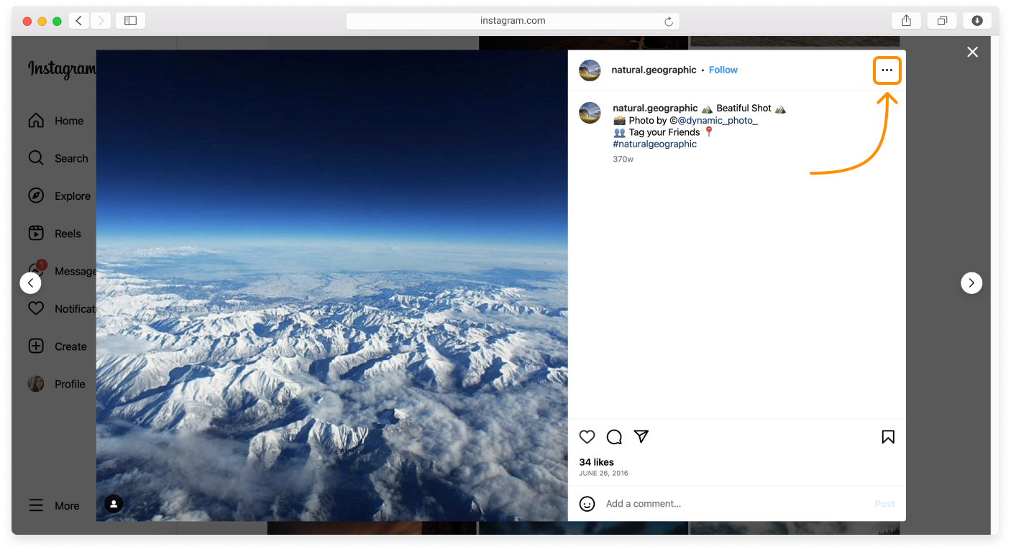Follow natural.geographic
The image size is (1011, 552).
tap(723, 70)
